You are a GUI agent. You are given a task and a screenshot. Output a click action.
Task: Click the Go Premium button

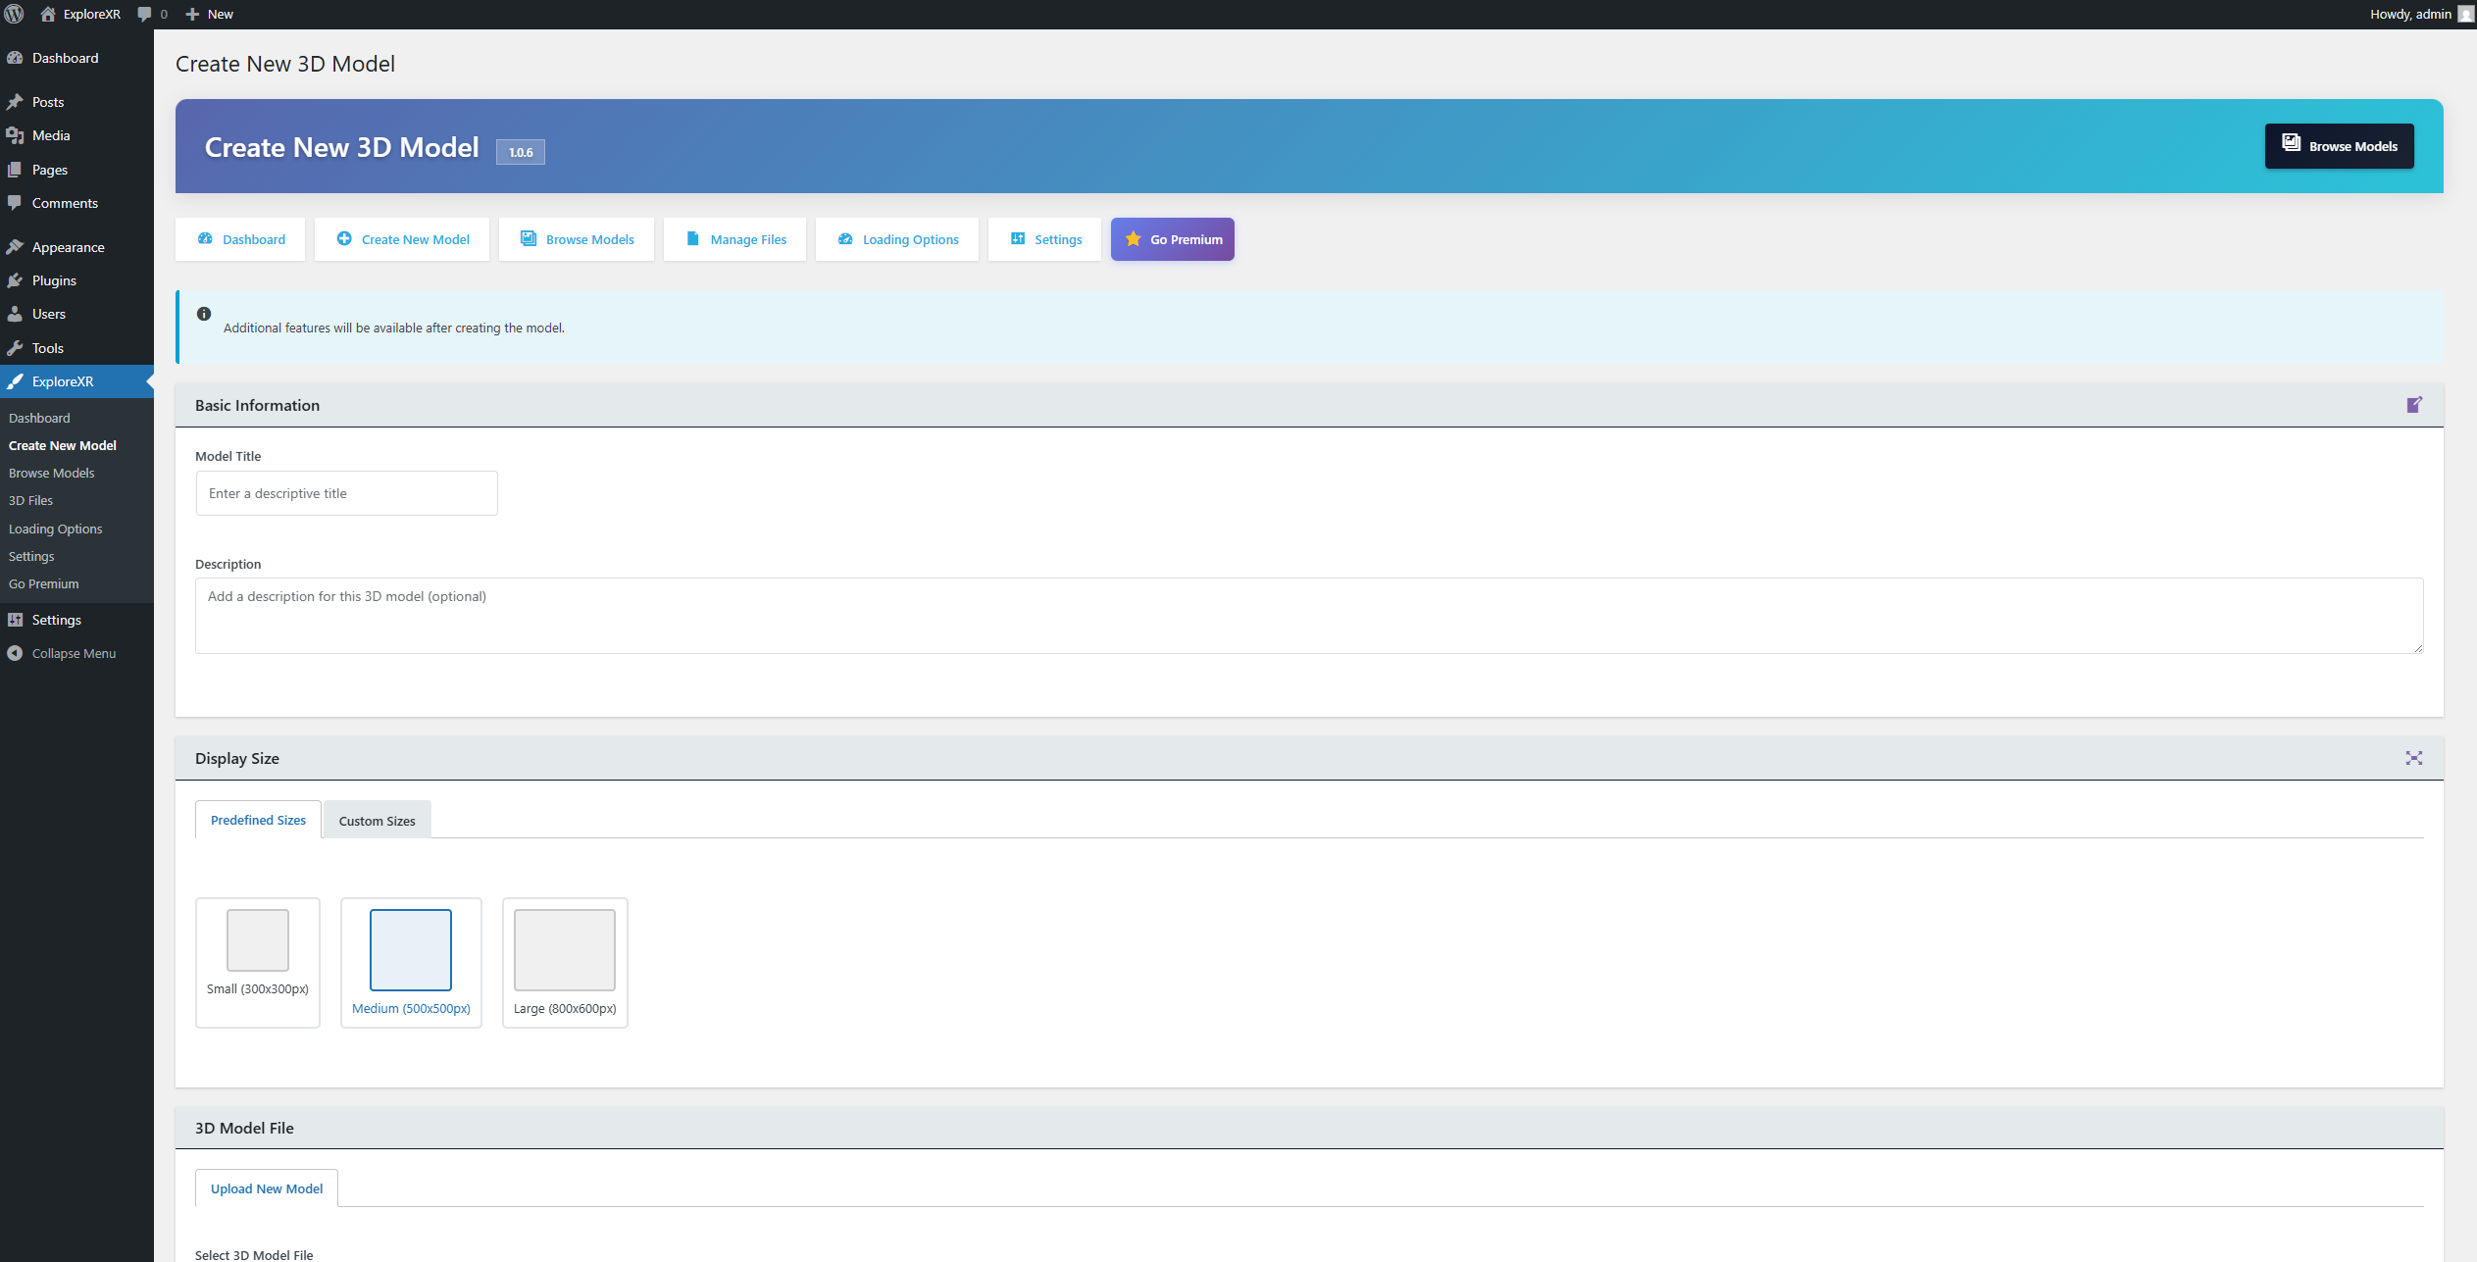tap(1172, 239)
